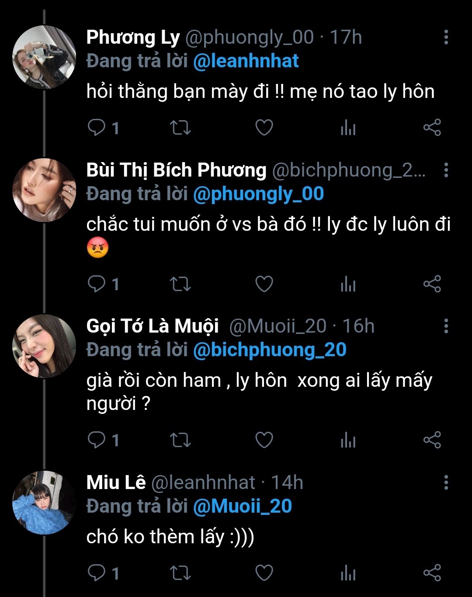Open more options for Phương Ly's tweet
Viewport: 472px width, 597px height.
point(446,38)
